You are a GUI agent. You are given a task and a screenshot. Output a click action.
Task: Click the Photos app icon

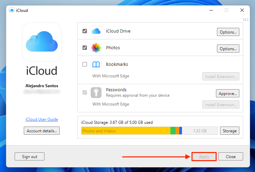tap(96, 48)
